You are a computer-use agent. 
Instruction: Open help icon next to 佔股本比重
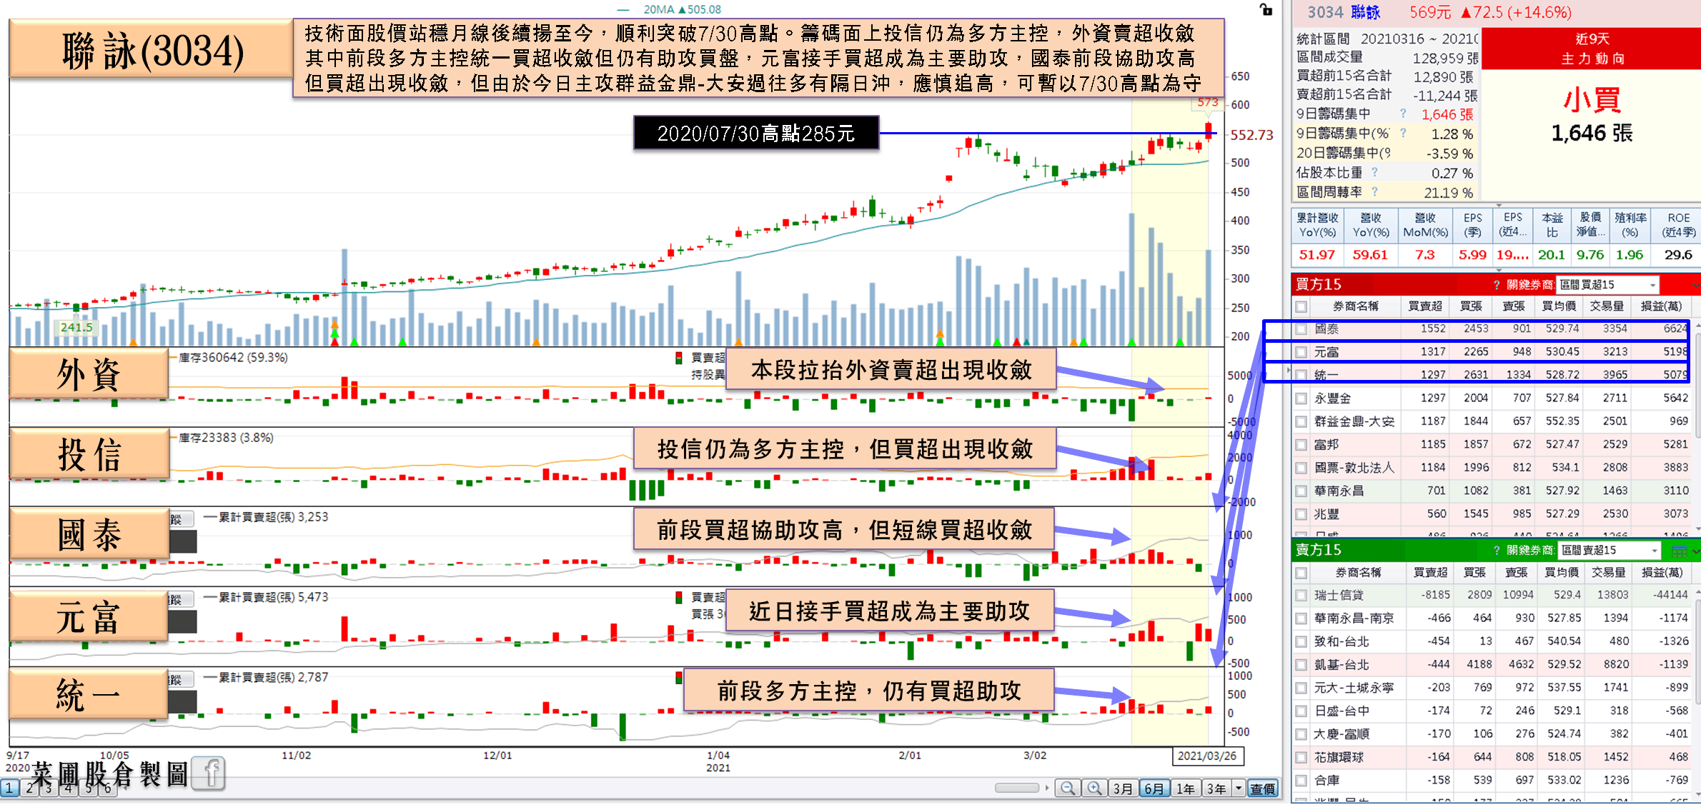point(1374,172)
